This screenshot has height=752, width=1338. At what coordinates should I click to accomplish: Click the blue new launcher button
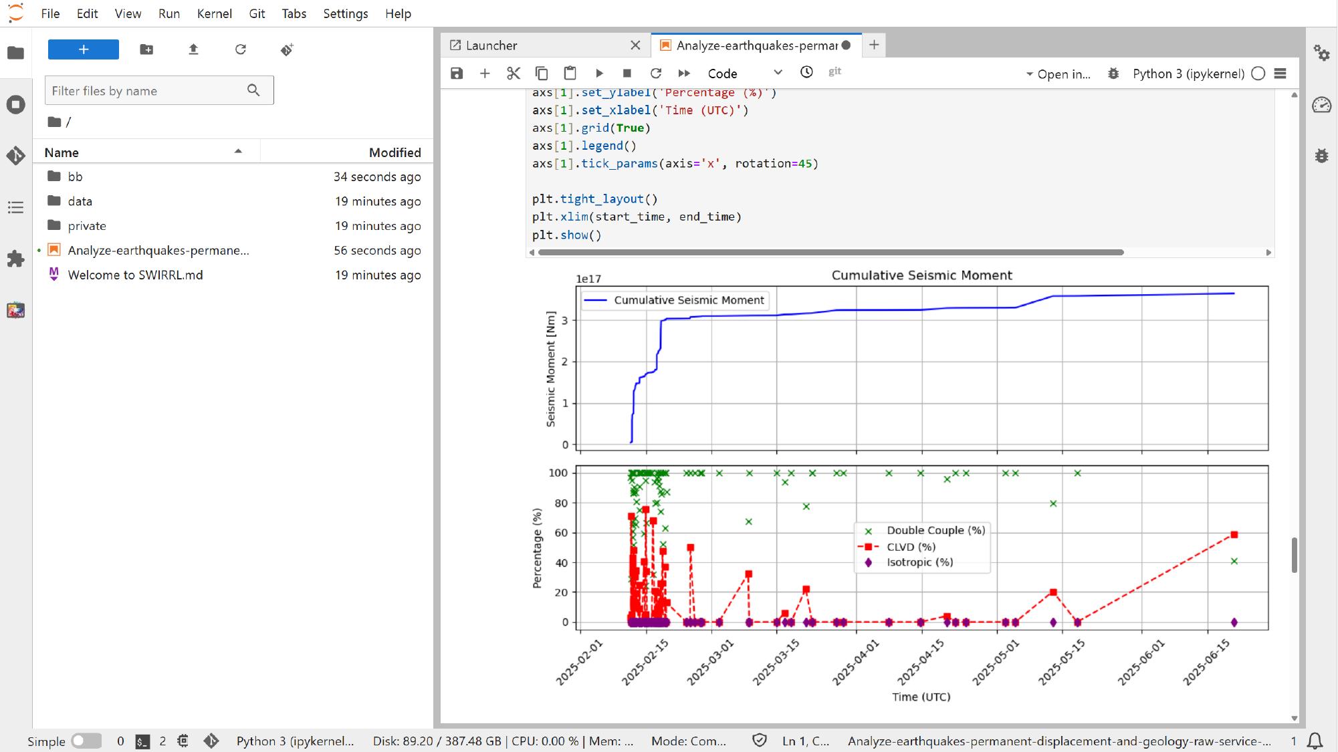(x=83, y=49)
